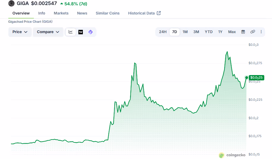Click the purple diamond chart icon
This screenshot has width=272, height=159.
tap(91, 32)
